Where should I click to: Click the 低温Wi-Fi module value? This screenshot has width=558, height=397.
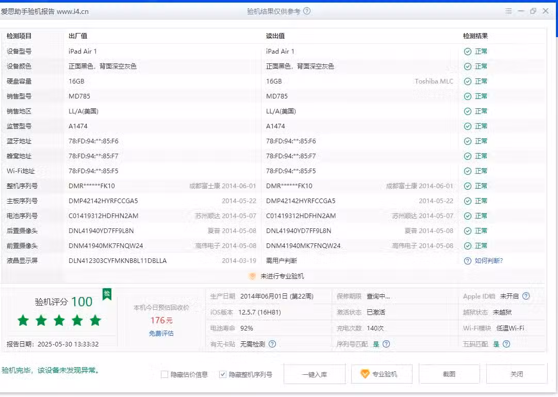[511, 328]
